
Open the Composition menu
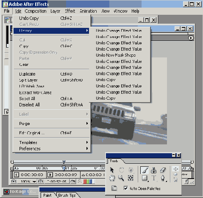point(36,11)
